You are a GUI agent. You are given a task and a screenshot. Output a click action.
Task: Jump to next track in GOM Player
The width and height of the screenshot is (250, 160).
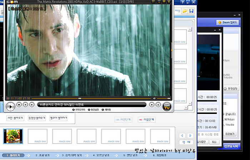coord(32,105)
